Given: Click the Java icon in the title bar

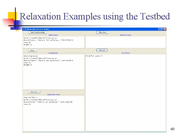Looking at the screenshot, I should (x=23, y=29).
